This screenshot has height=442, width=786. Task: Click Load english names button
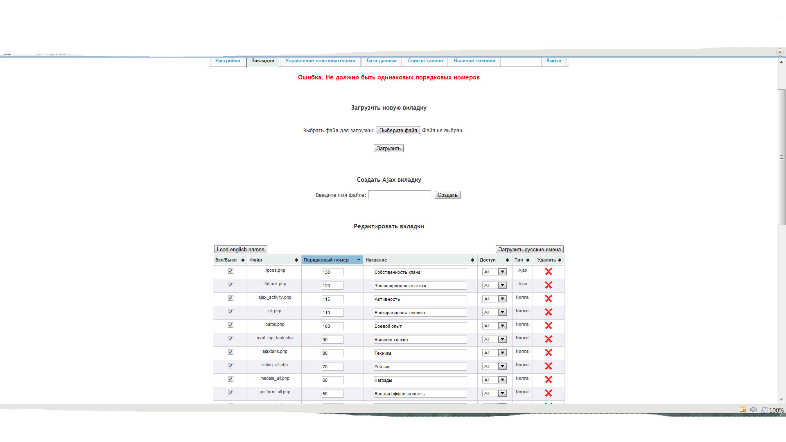click(x=240, y=249)
